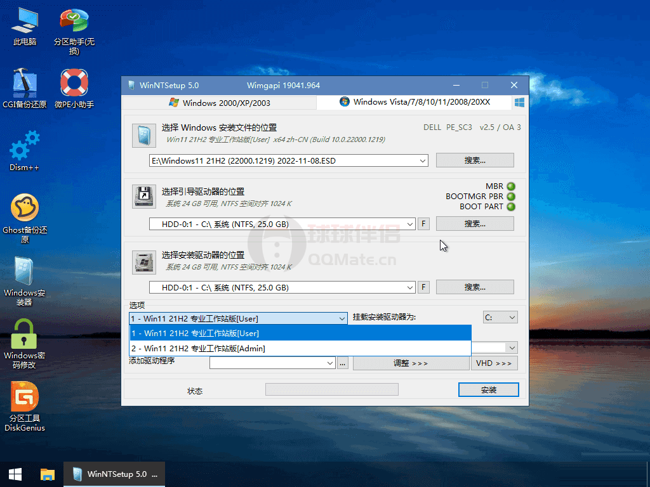Expand the boot drive HDD-0:1 dropdown

point(410,224)
